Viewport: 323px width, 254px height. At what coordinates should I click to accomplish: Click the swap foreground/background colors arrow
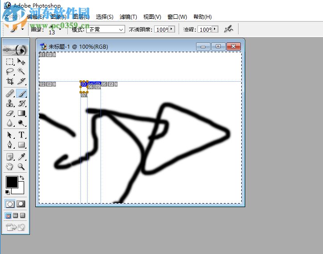coord(22,178)
